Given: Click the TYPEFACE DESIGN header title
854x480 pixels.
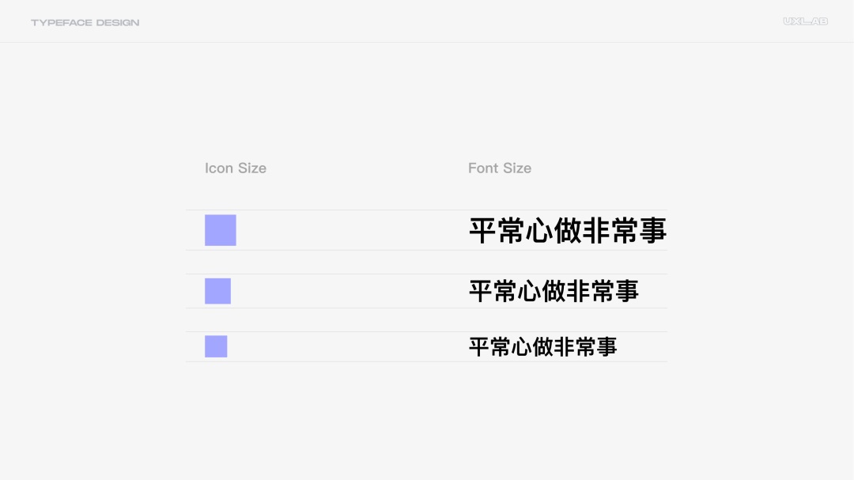Looking at the screenshot, I should pyautogui.click(x=85, y=22).
